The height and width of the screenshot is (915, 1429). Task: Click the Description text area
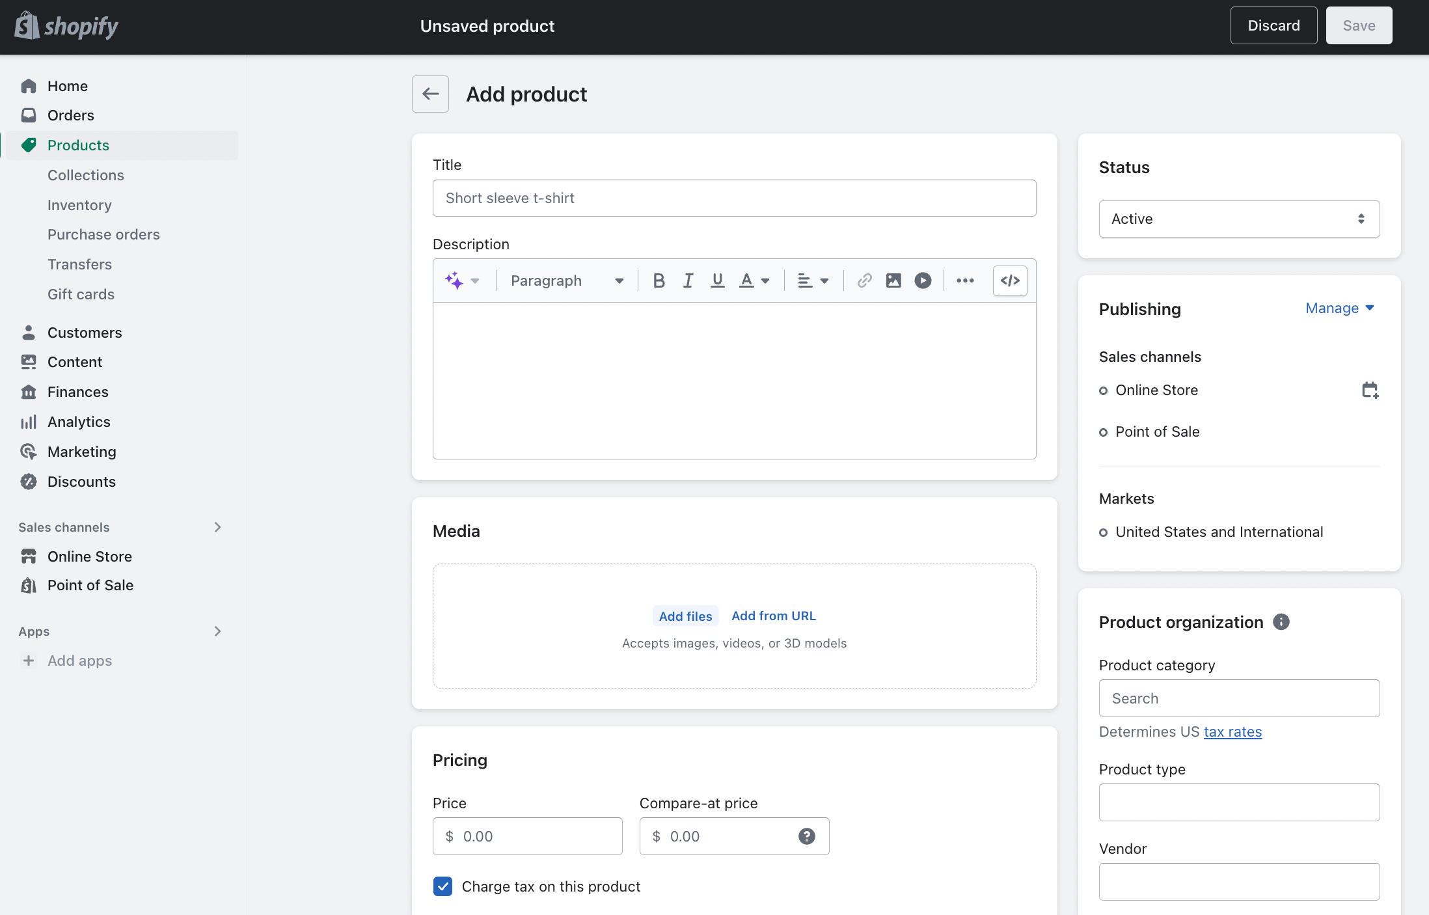734,381
